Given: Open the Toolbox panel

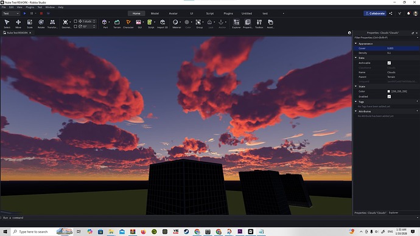Looking at the screenshot, I should coord(259,24).
